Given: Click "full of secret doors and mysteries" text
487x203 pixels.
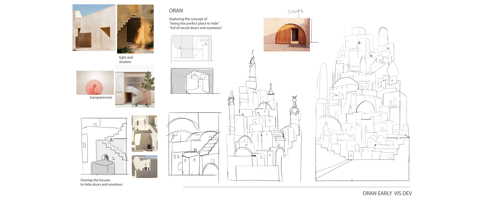Looking at the screenshot, I should 196,28.
